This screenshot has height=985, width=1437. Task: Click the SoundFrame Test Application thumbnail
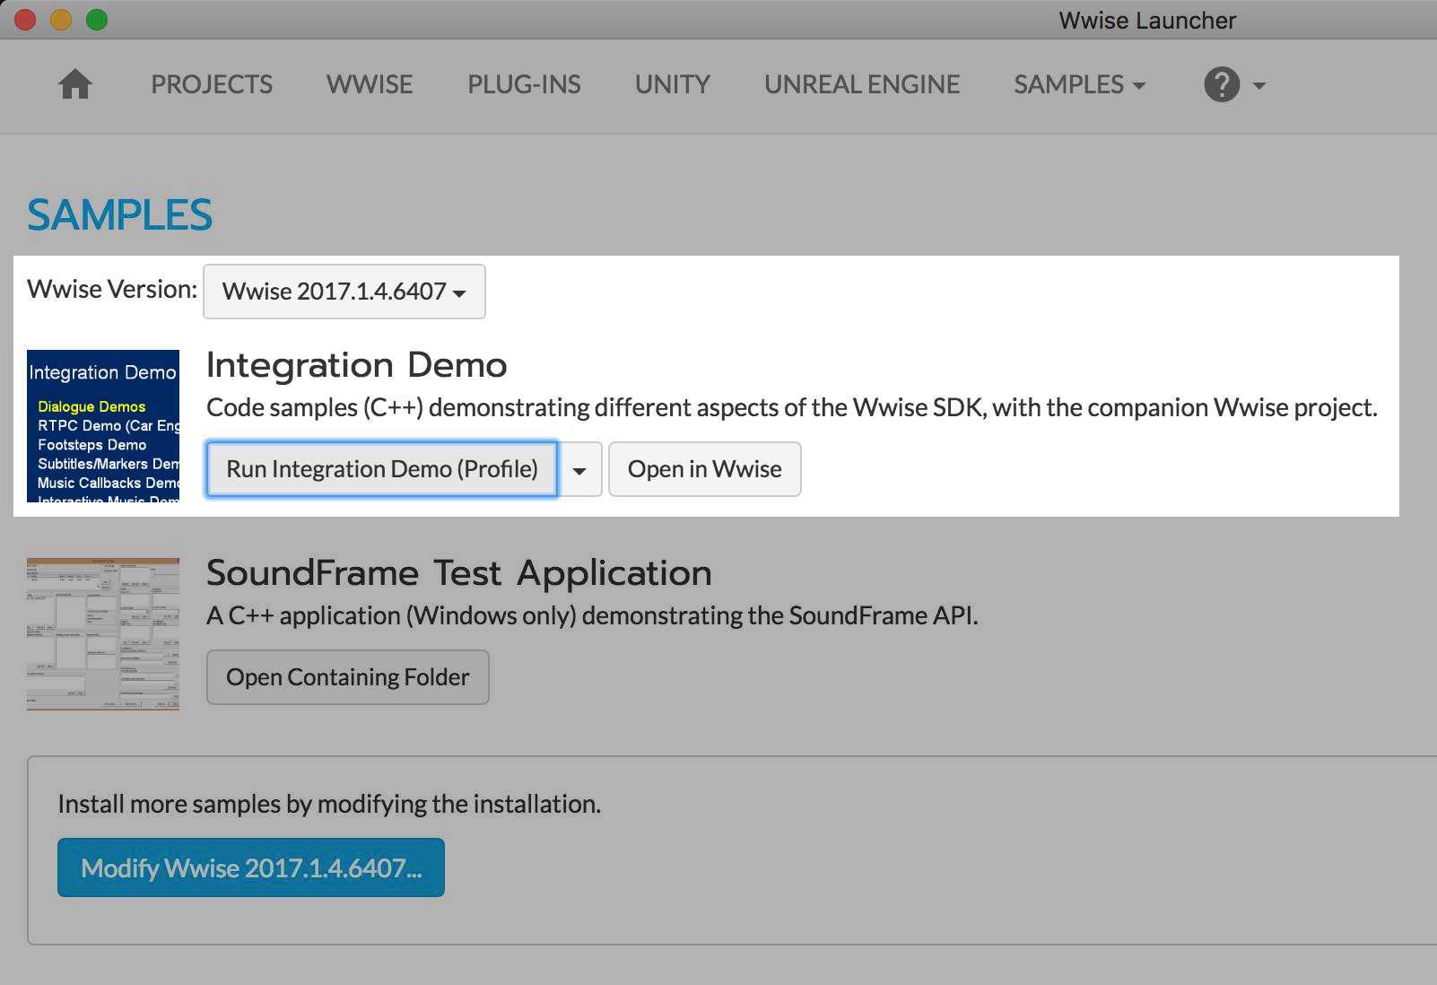pyautogui.click(x=103, y=634)
